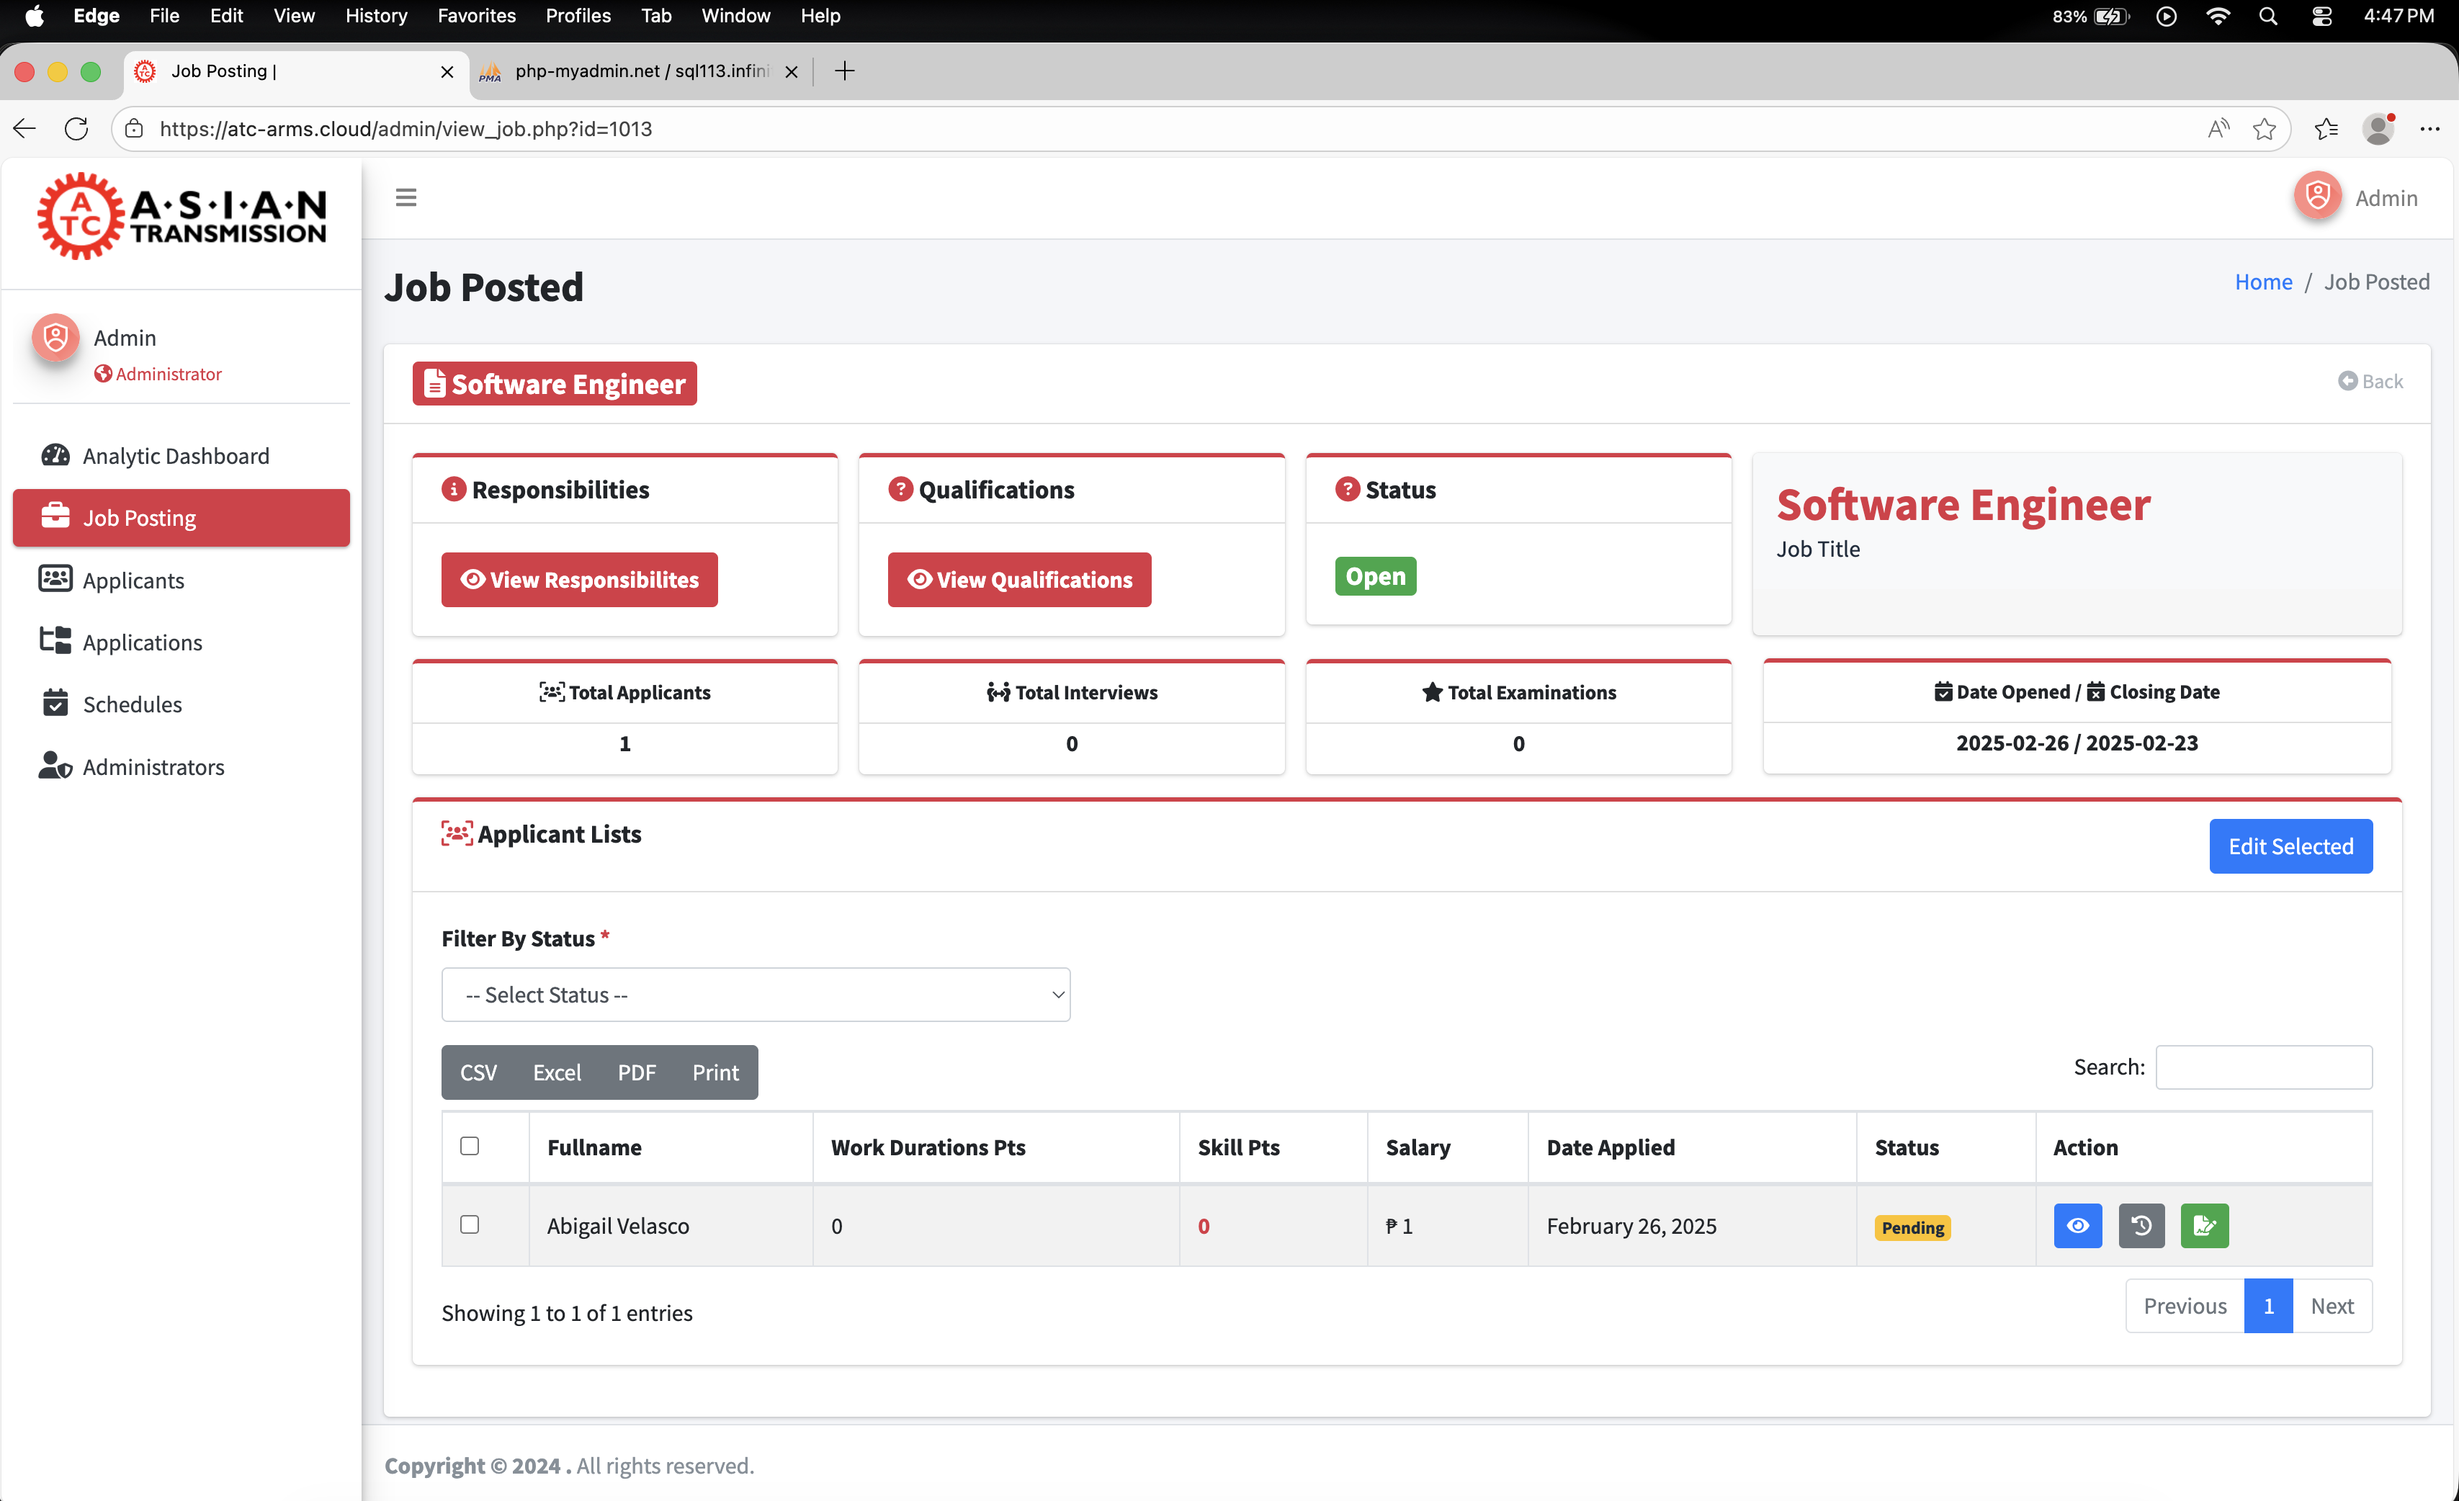This screenshot has height=1501, width=2459.
Task: Open browser settings ellipsis menu
Action: click(x=2429, y=129)
